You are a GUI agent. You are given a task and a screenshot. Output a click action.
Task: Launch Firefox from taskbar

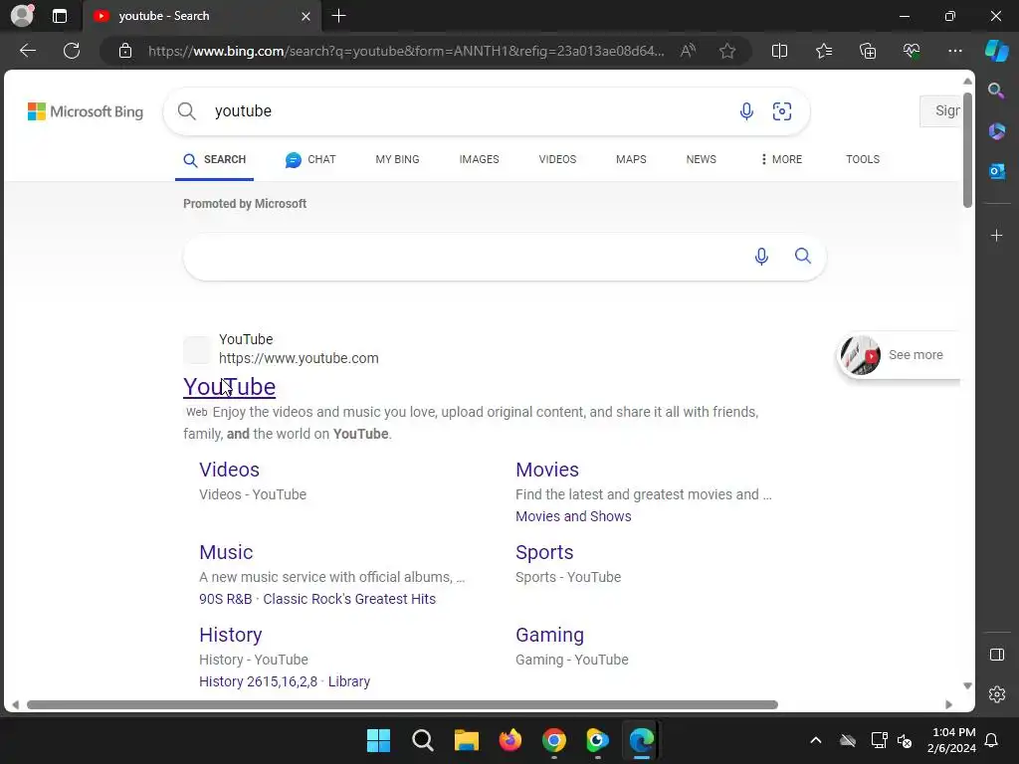510,740
